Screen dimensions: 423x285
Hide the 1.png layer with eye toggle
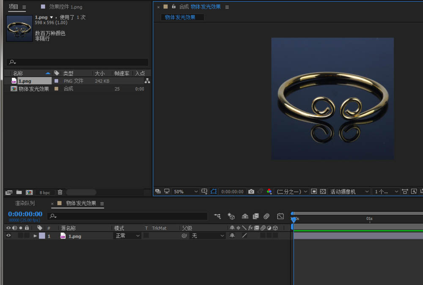[x=8, y=236]
